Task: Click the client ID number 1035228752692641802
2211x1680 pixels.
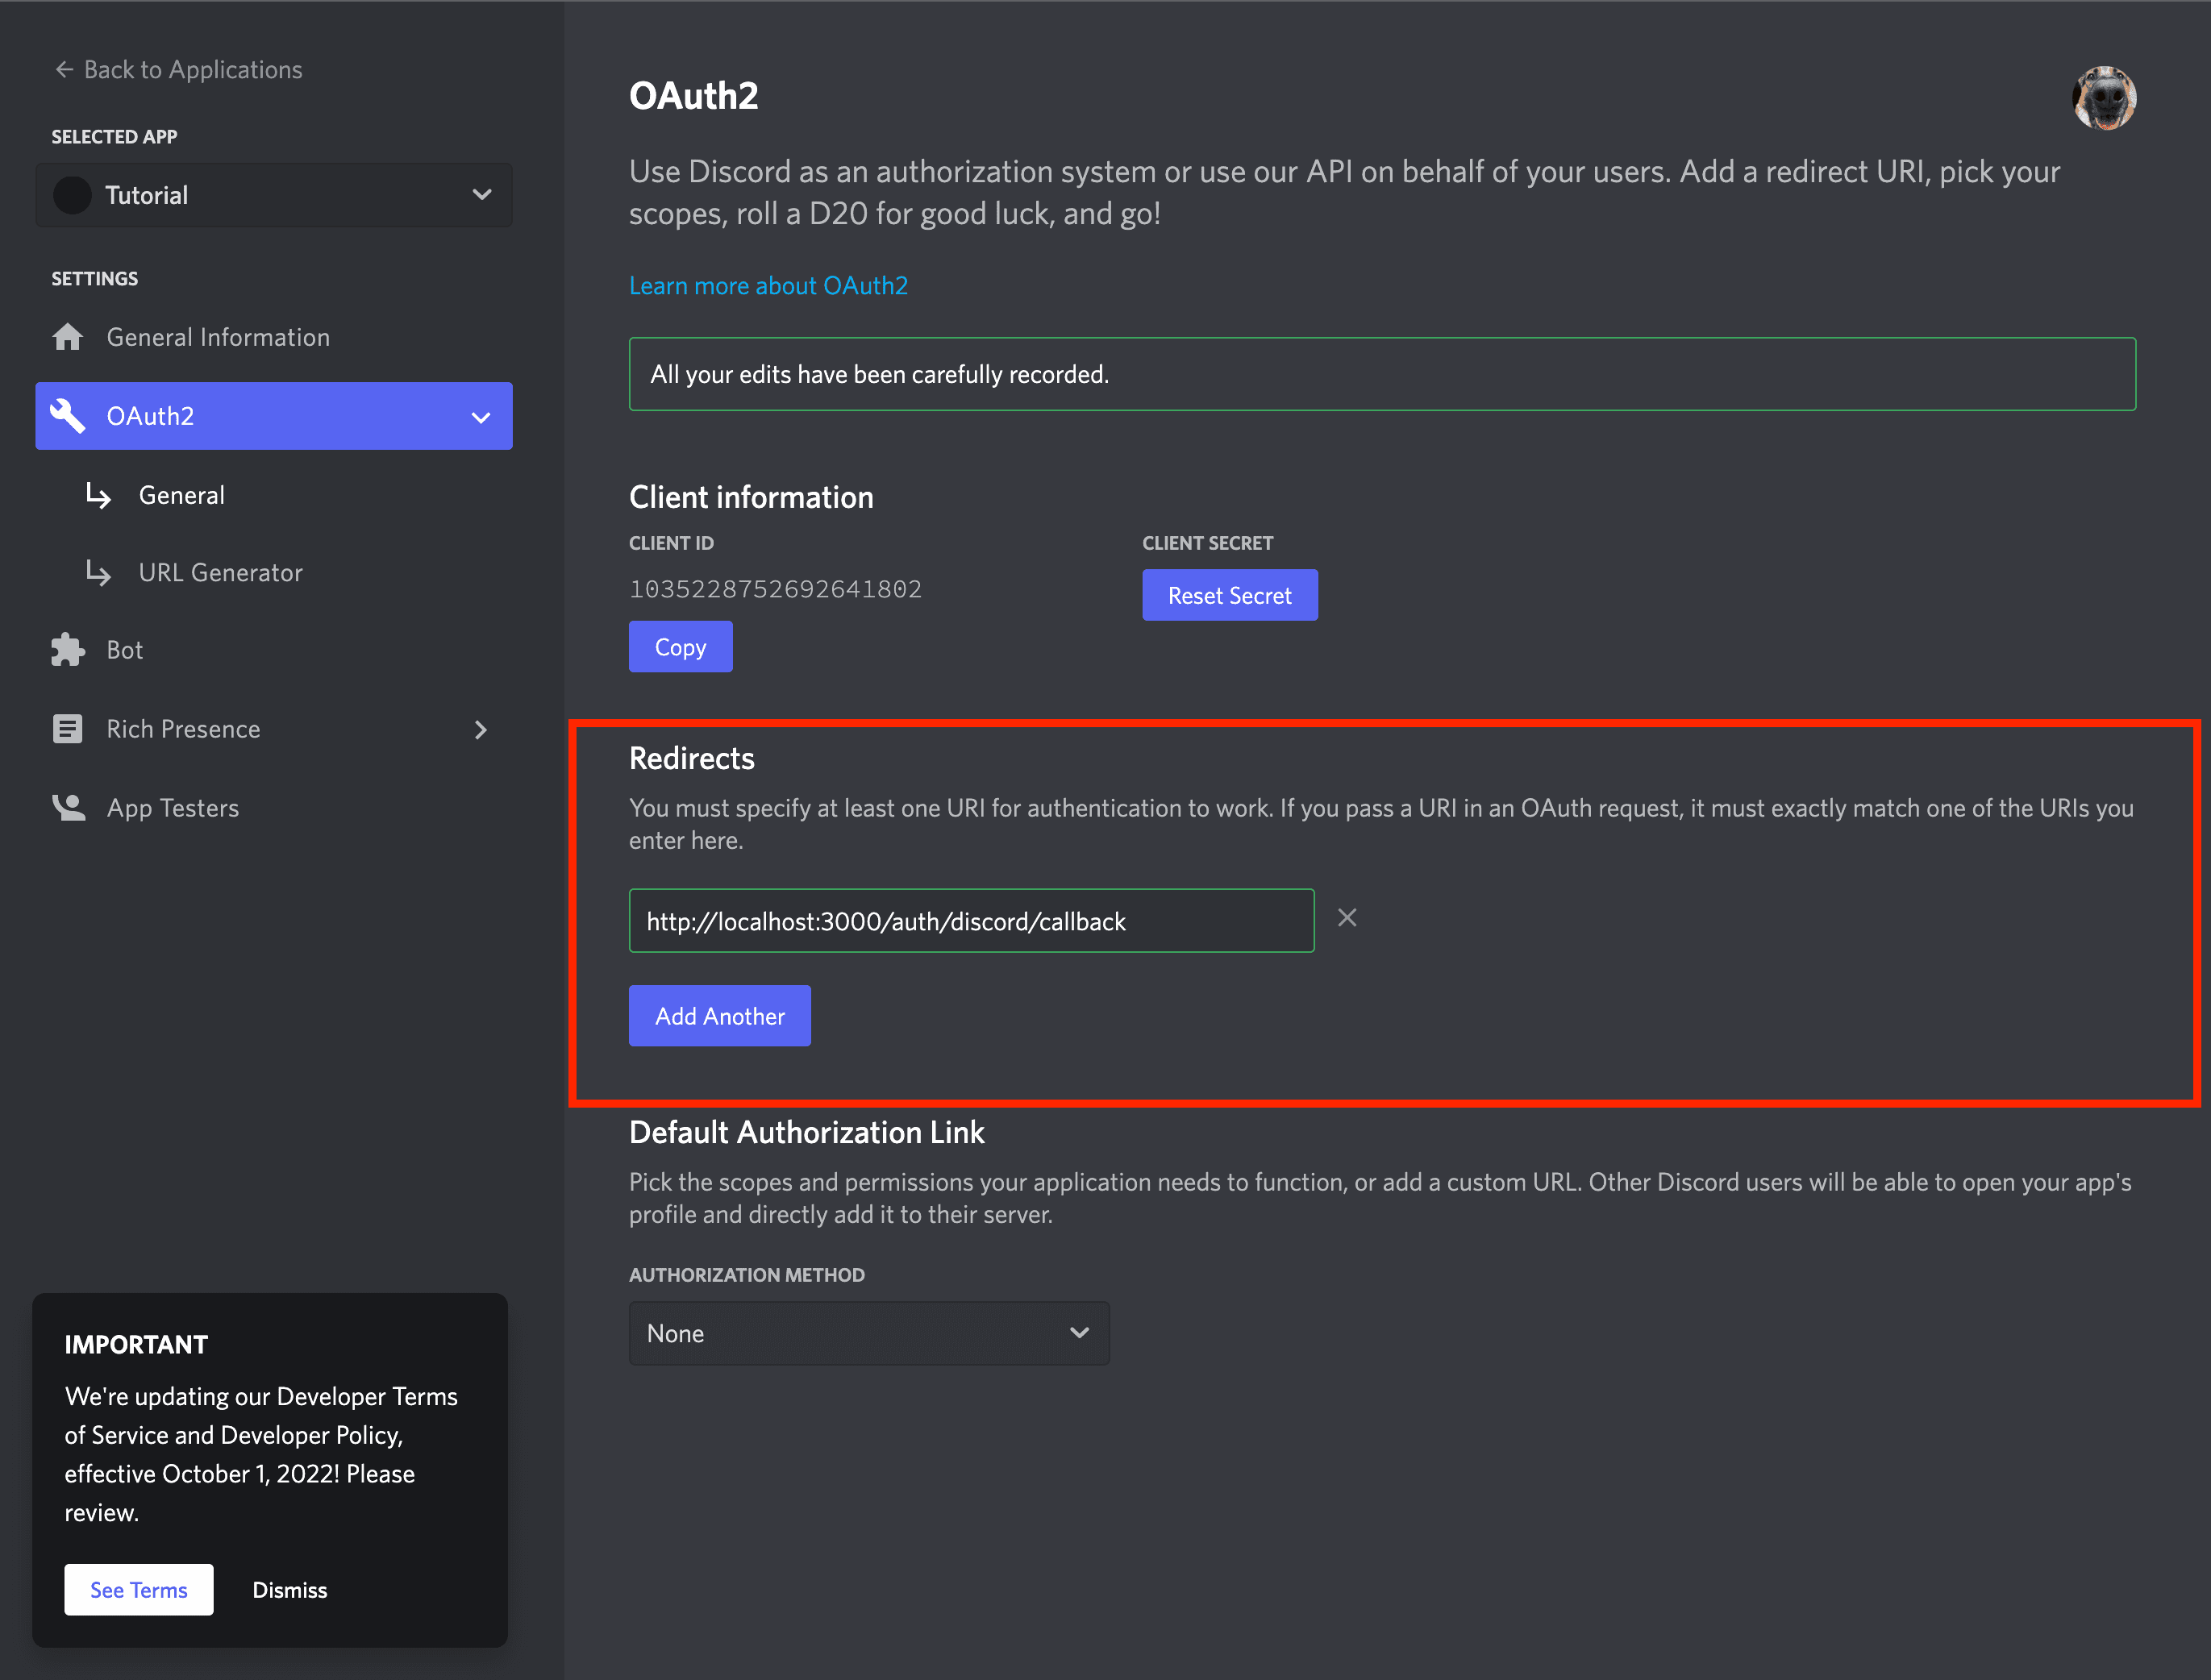Action: (x=776, y=589)
